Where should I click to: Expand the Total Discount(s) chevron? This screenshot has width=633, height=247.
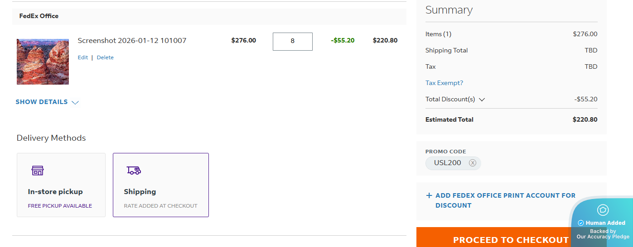pyautogui.click(x=482, y=100)
